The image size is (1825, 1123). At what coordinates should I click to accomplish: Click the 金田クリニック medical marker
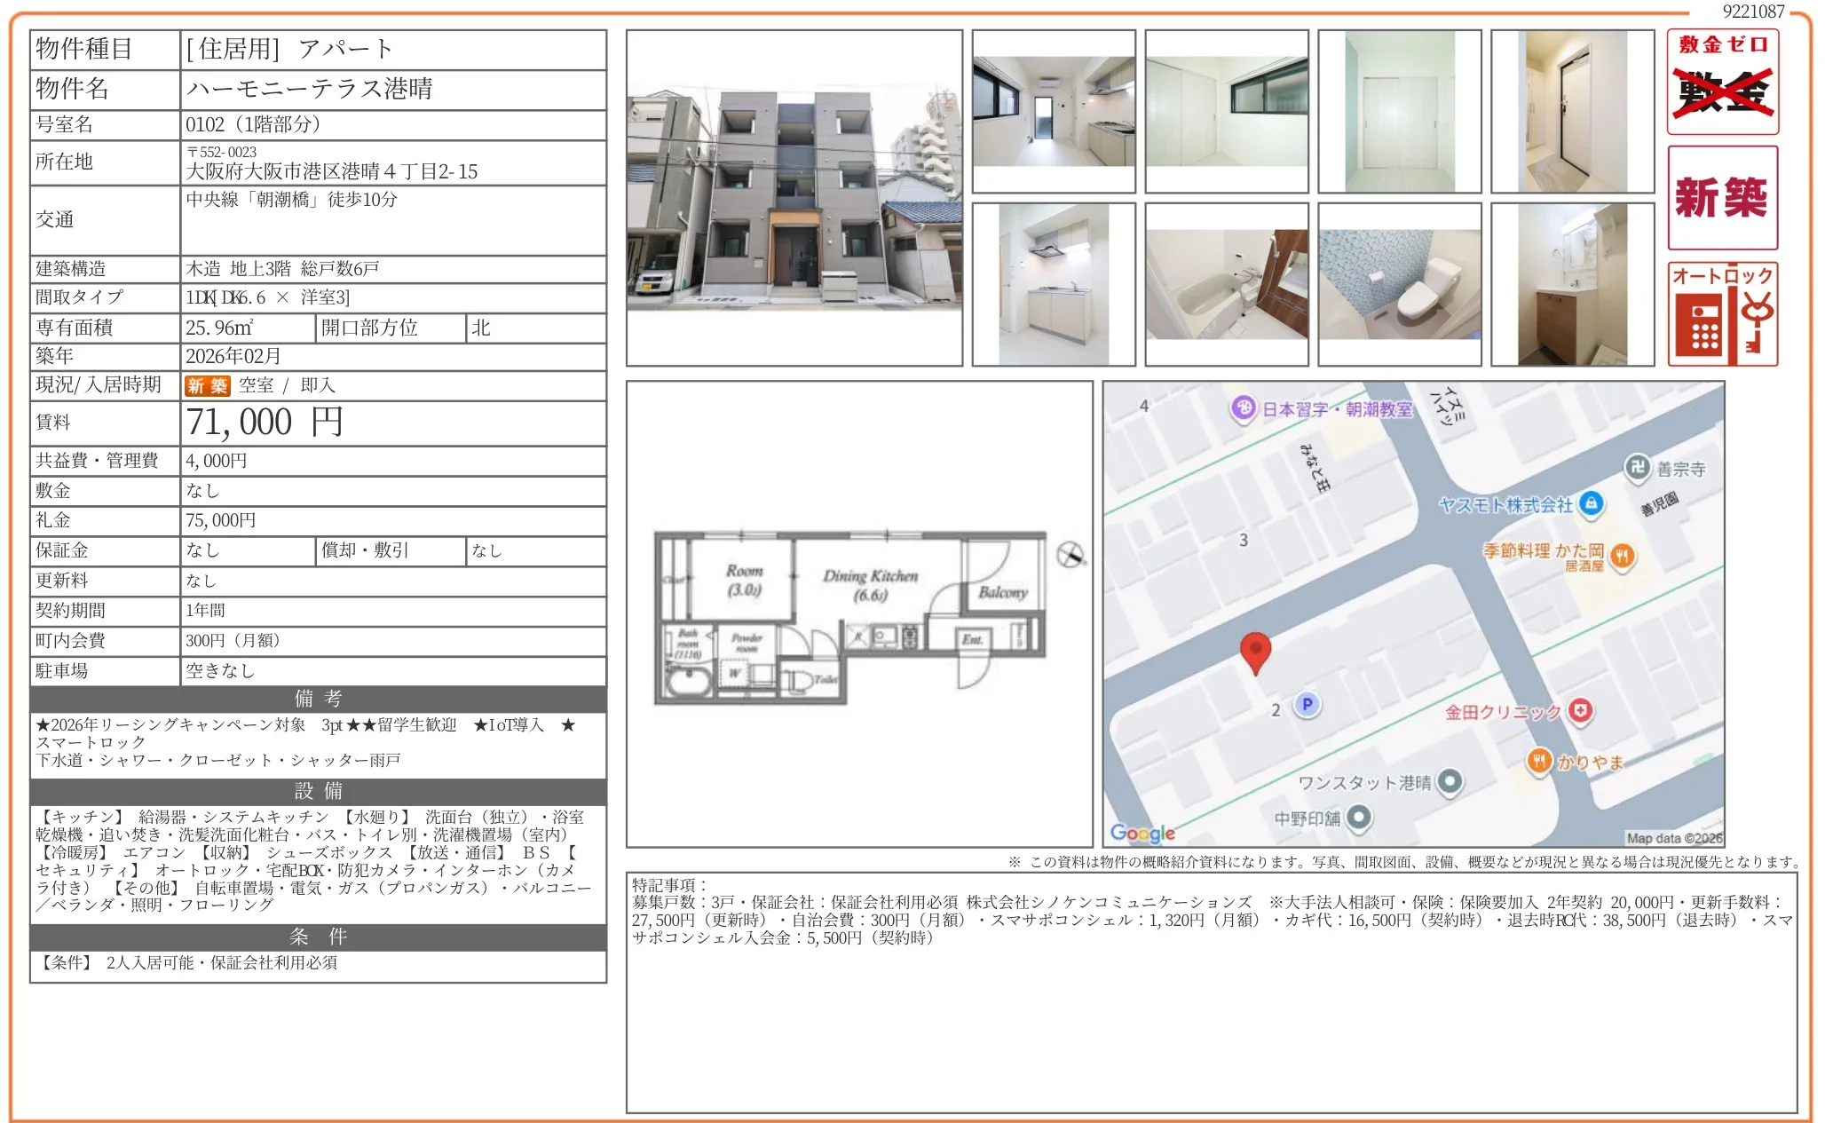1580,710
